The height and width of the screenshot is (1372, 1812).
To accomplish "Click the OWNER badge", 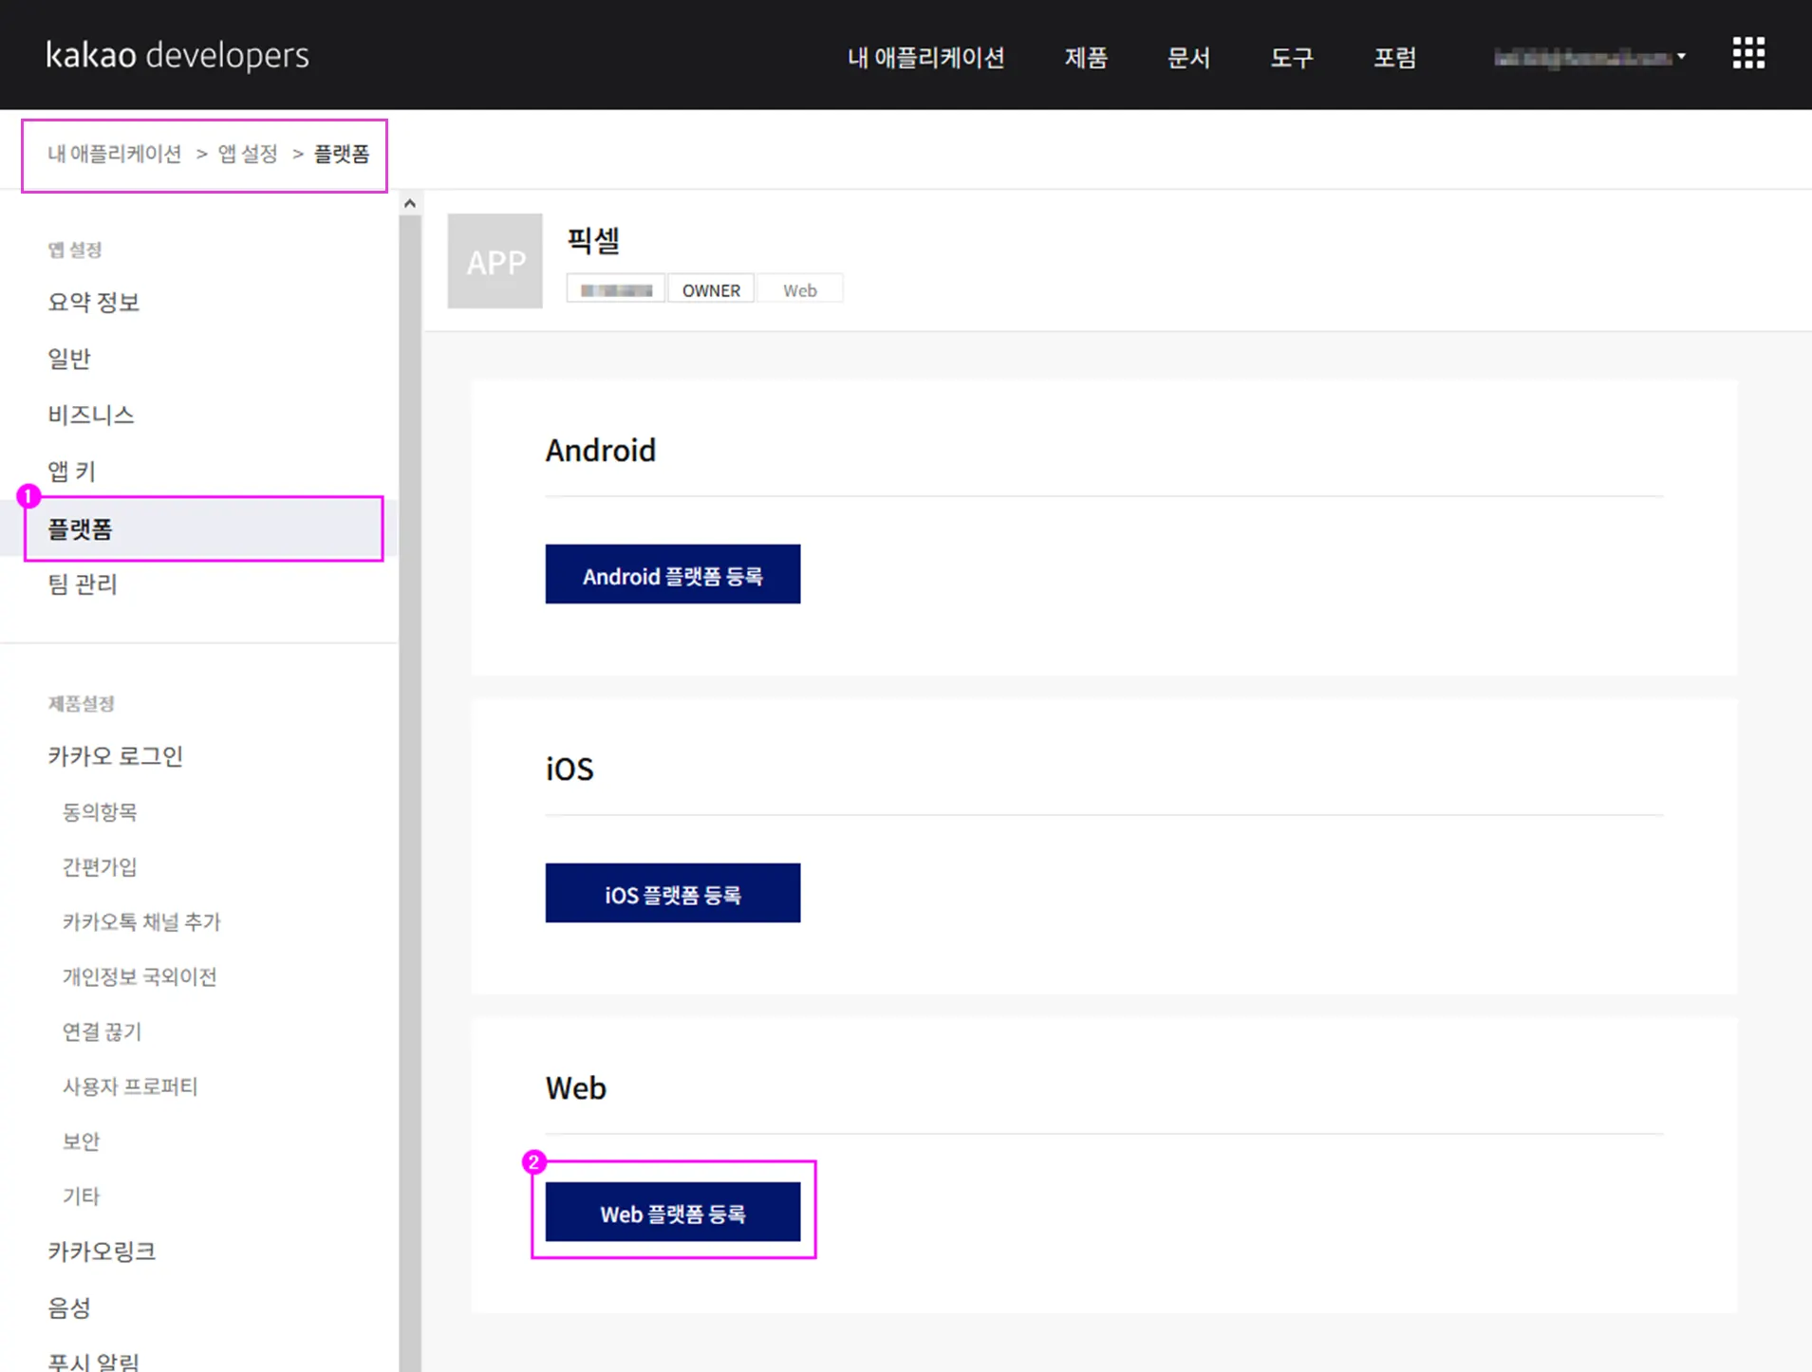I will 711,289.
